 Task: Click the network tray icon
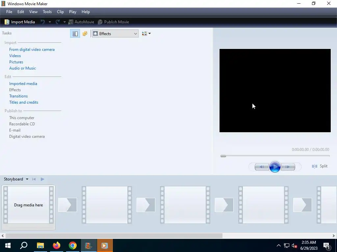pyautogui.click(x=287, y=245)
